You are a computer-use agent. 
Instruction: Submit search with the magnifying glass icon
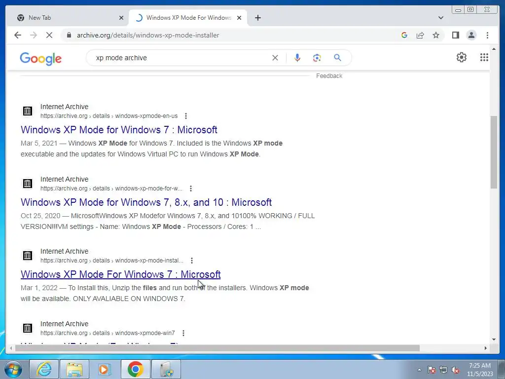tap(337, 58)
